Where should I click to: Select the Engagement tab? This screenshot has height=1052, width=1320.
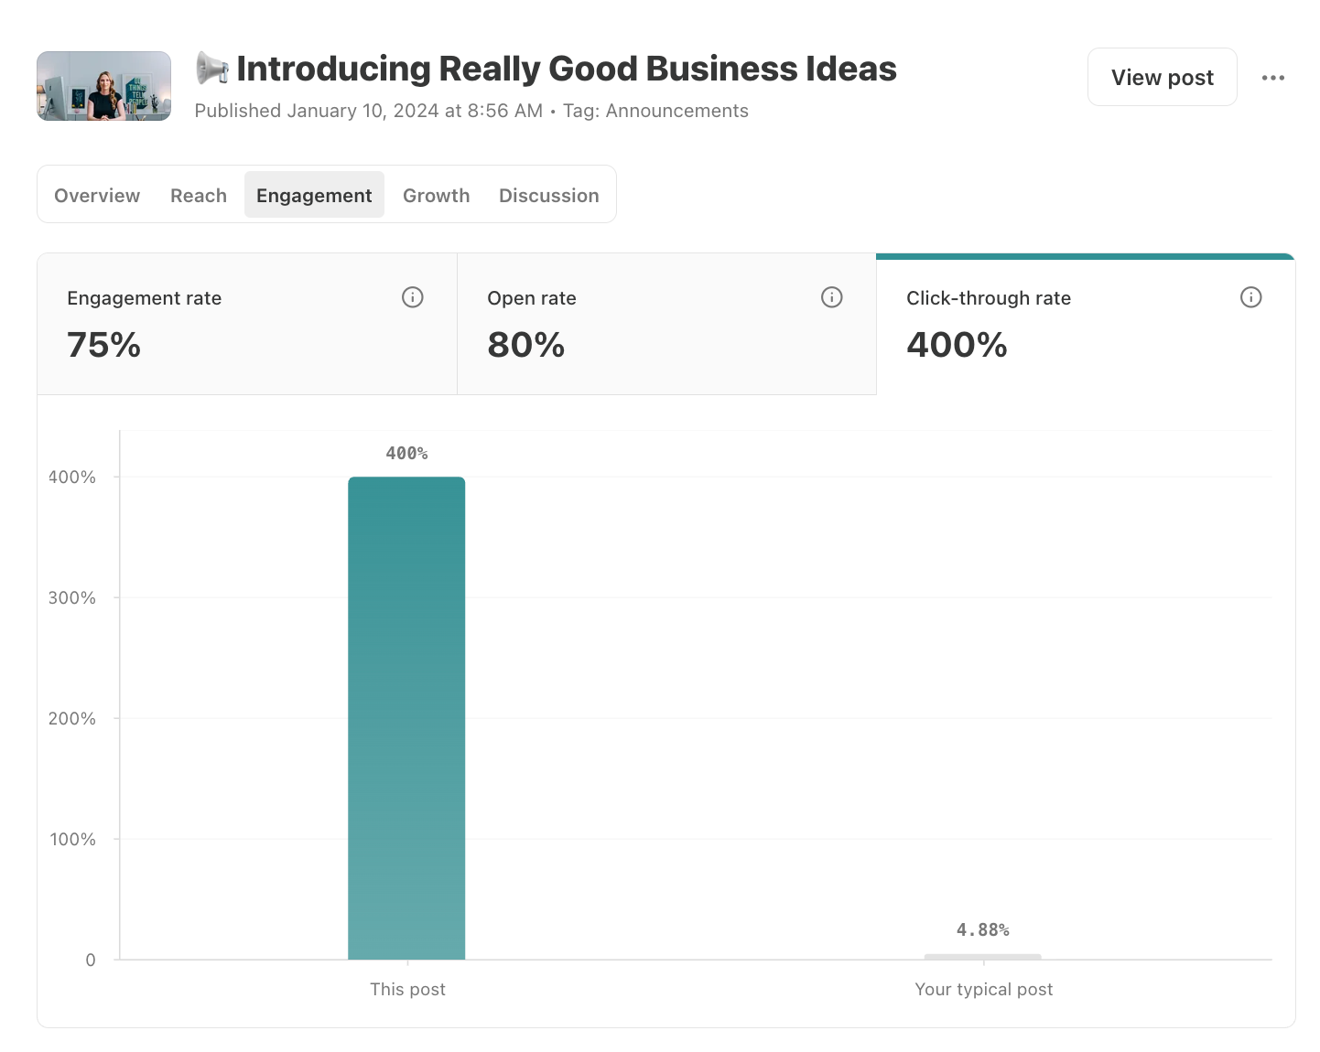(314, 195)
